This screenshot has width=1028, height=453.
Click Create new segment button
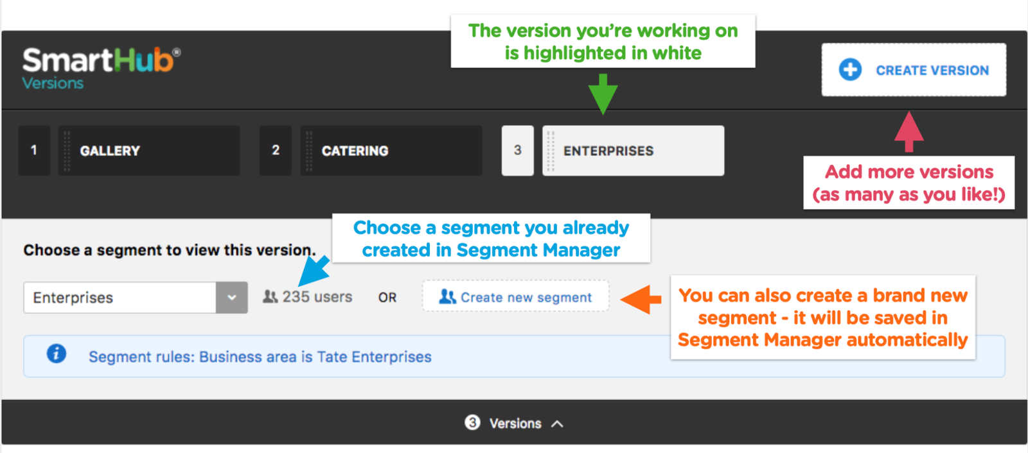click(515, 296)
